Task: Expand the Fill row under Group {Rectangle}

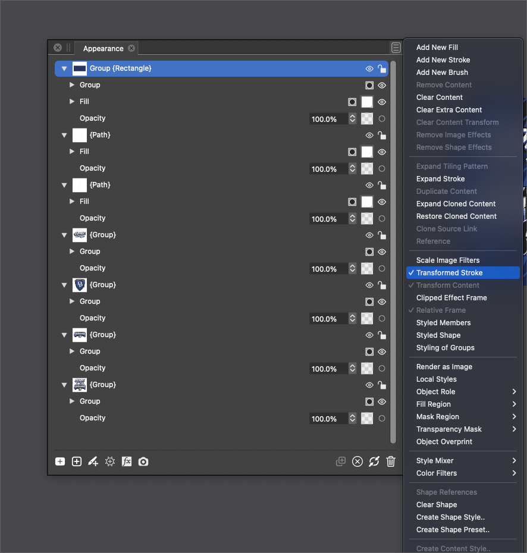Action: click(x=72, y=102)
